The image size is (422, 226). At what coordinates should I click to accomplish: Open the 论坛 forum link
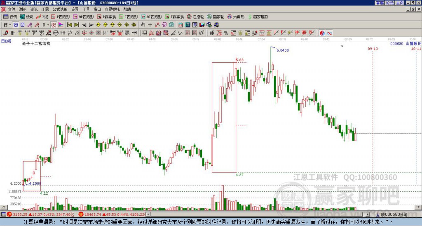point(390,3)
